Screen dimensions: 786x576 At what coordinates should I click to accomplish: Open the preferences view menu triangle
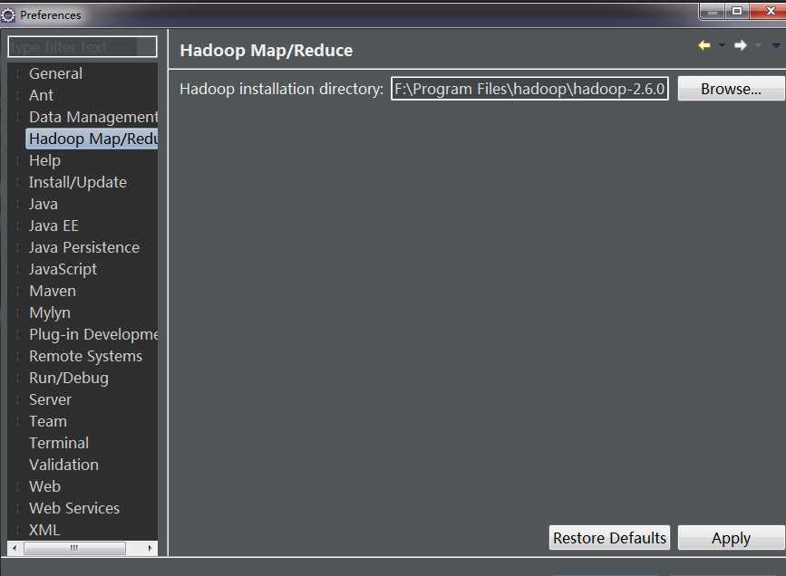776,45
